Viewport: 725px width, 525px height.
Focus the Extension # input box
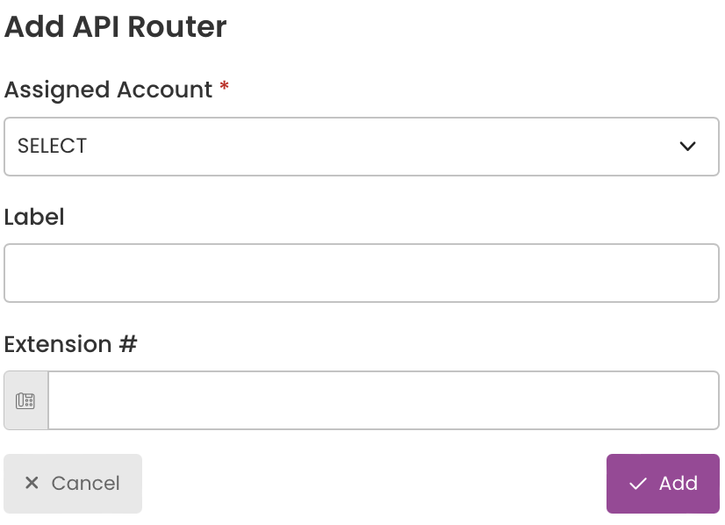(384, 400)
